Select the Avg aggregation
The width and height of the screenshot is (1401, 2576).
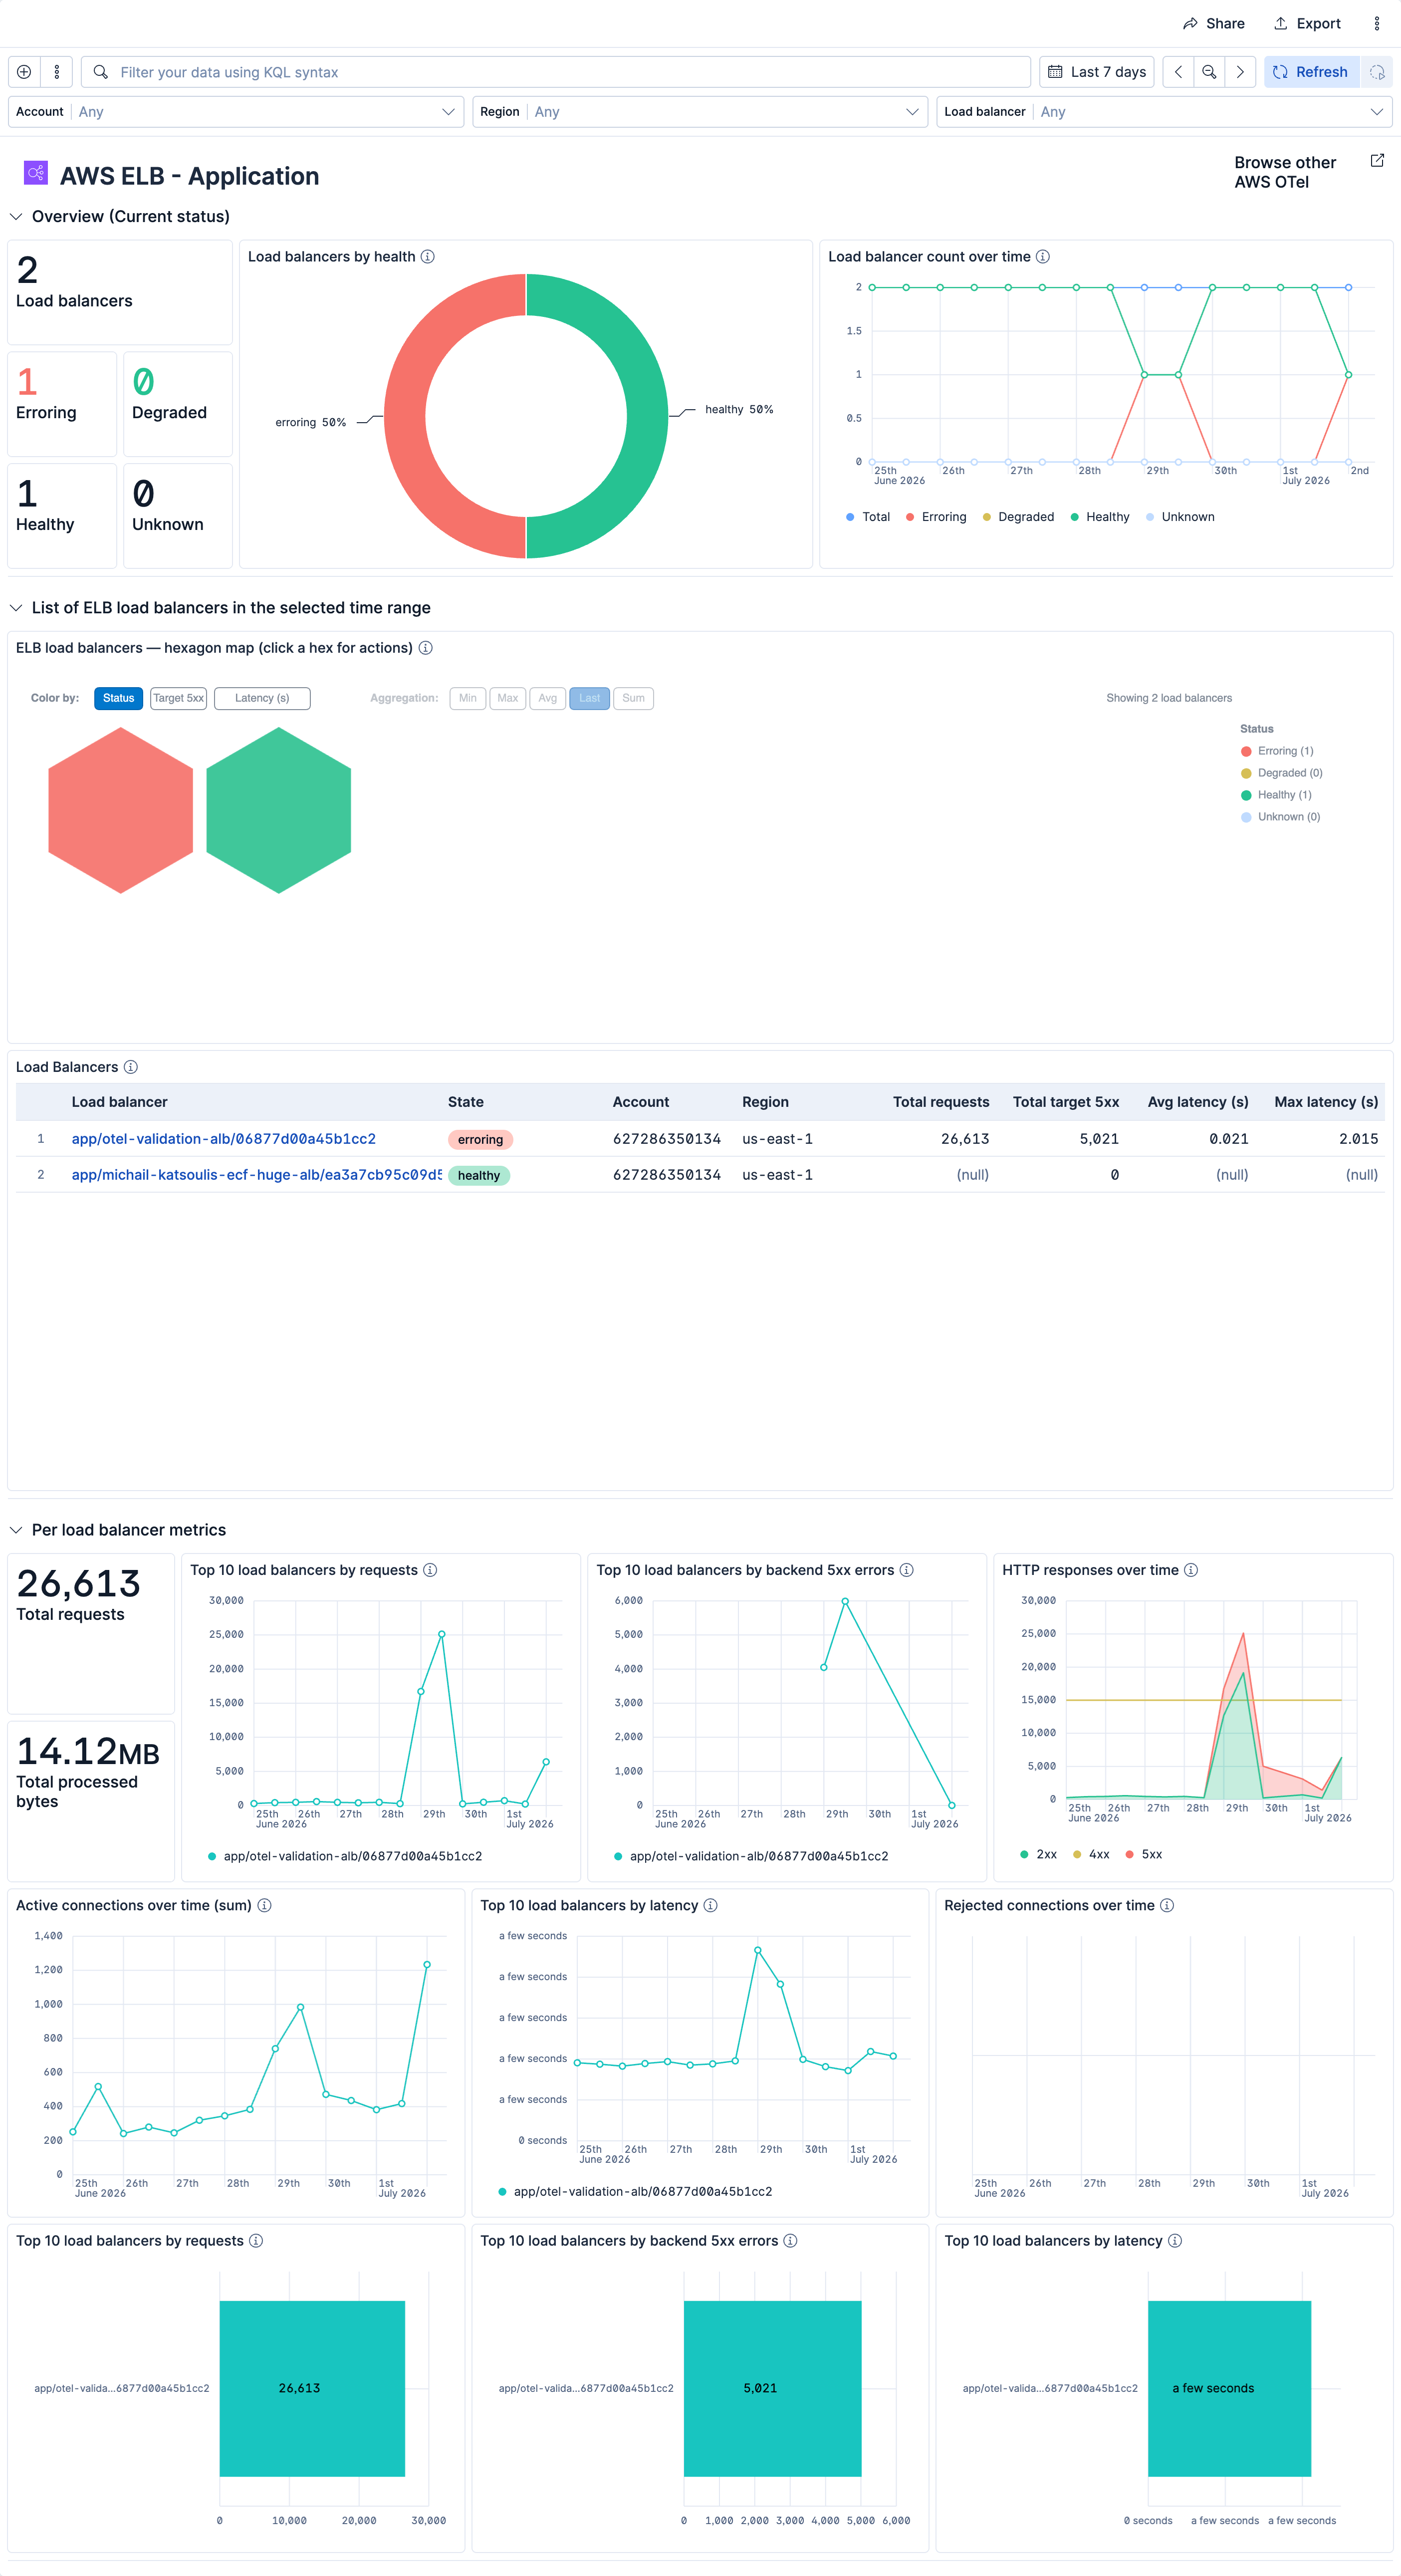click(x=548, y=698)
